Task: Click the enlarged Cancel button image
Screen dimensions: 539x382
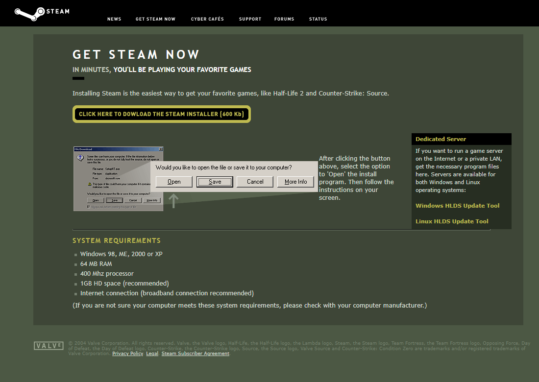Action: point(255,182)
